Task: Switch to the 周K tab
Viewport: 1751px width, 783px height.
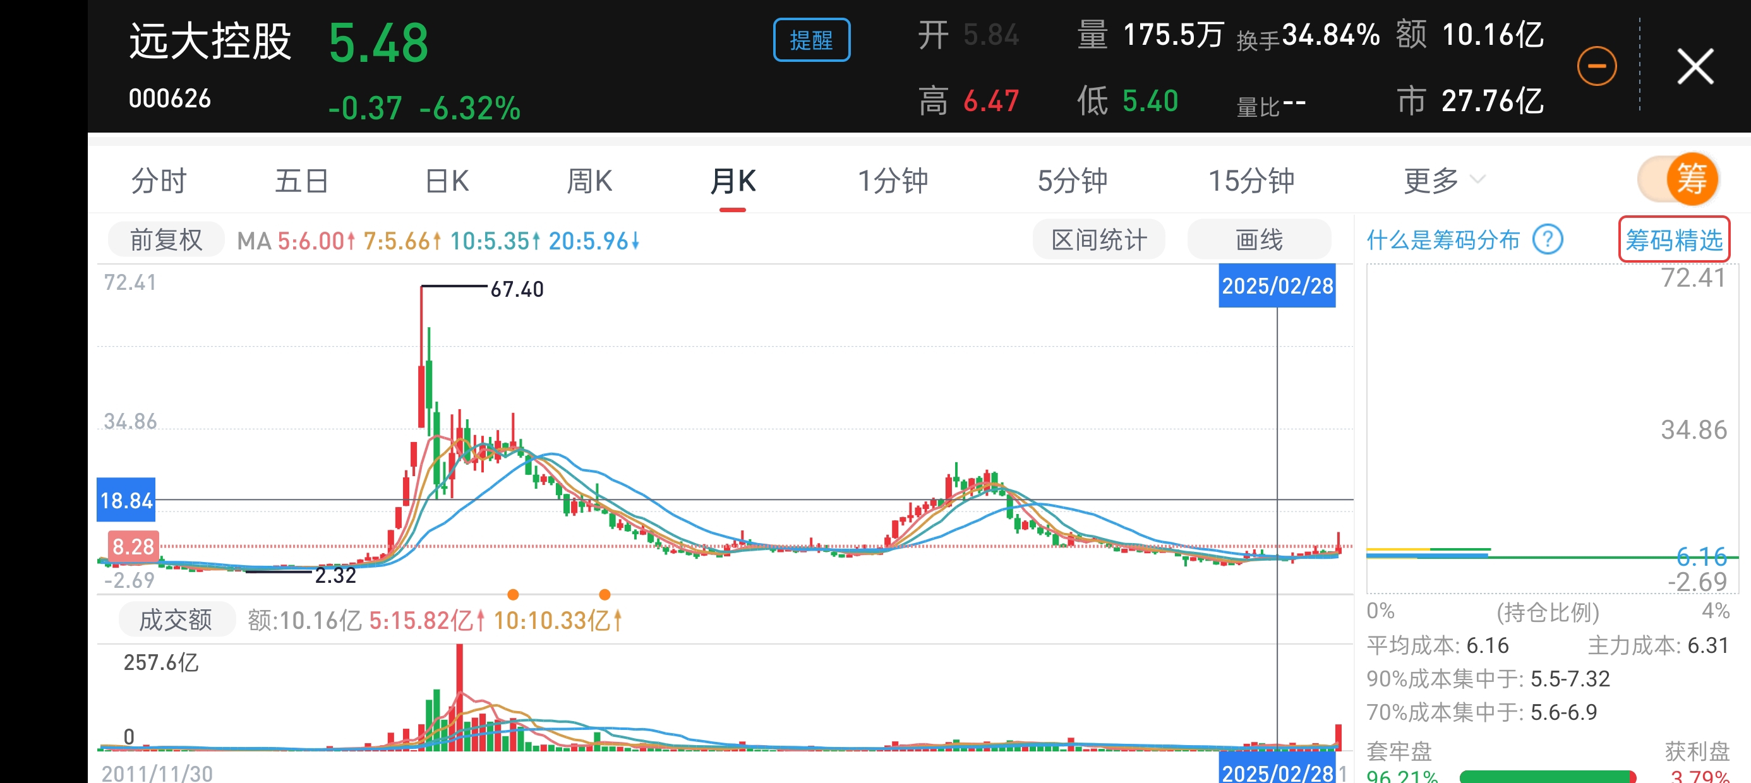Action: coord(589,181)
